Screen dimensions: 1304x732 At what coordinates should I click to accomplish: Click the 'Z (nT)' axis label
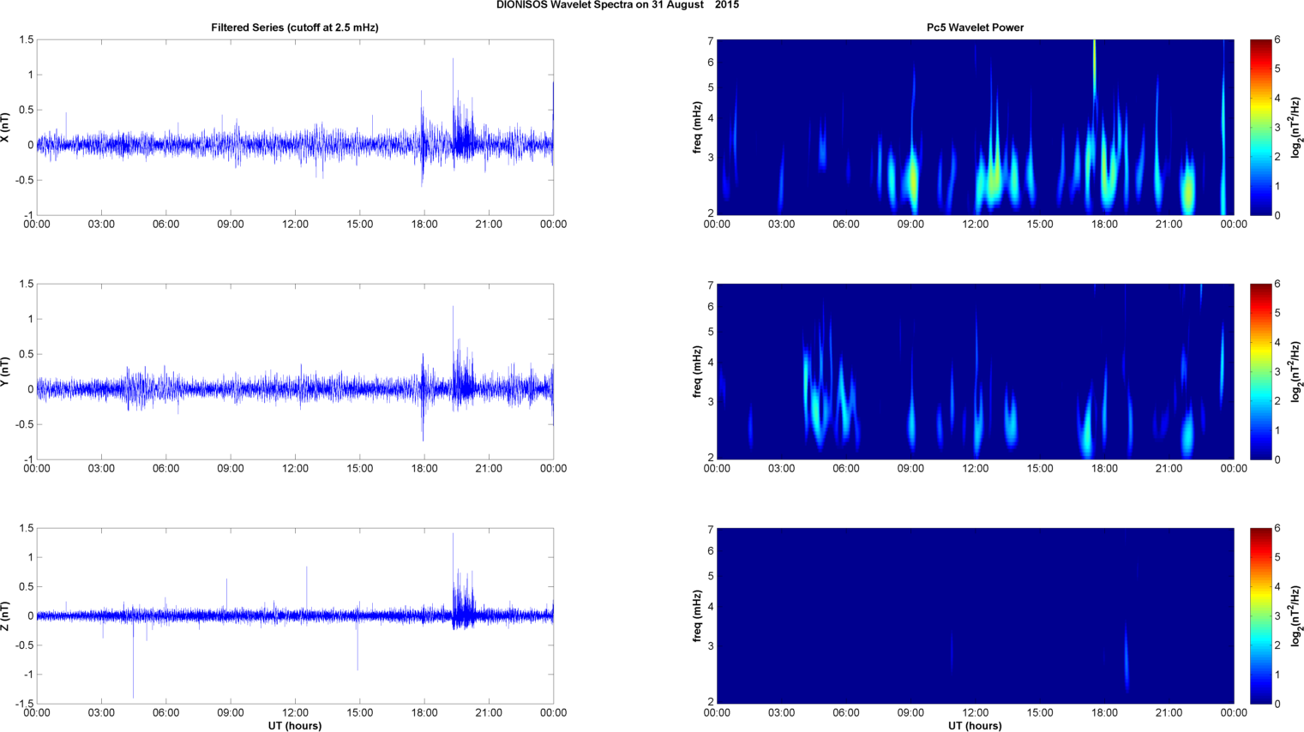(5, 615)
